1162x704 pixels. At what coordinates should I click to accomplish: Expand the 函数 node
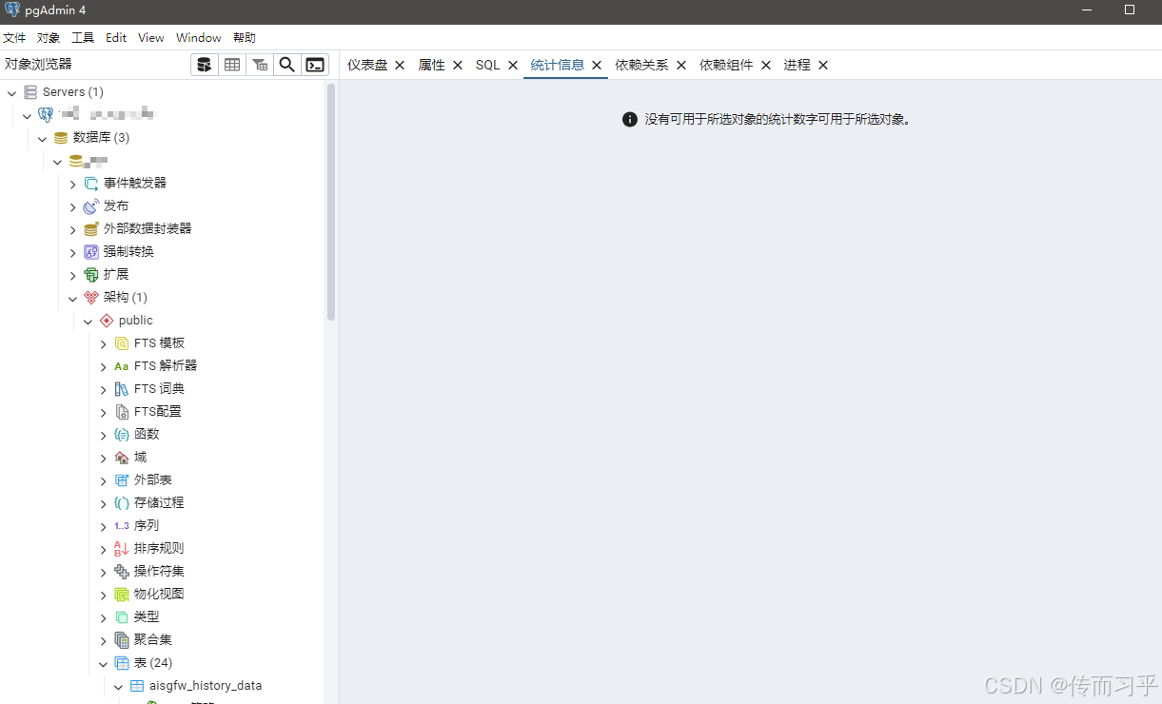click(103, 435)
